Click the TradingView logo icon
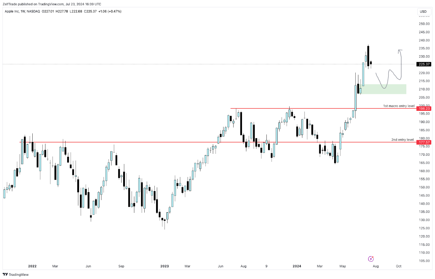The width and height of the screenshot is (435, 279). pyautogui.click(x=5, y=274)
